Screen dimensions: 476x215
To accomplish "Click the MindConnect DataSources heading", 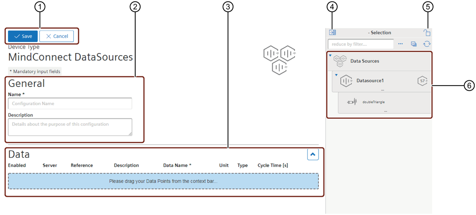I will coord(70,57).
